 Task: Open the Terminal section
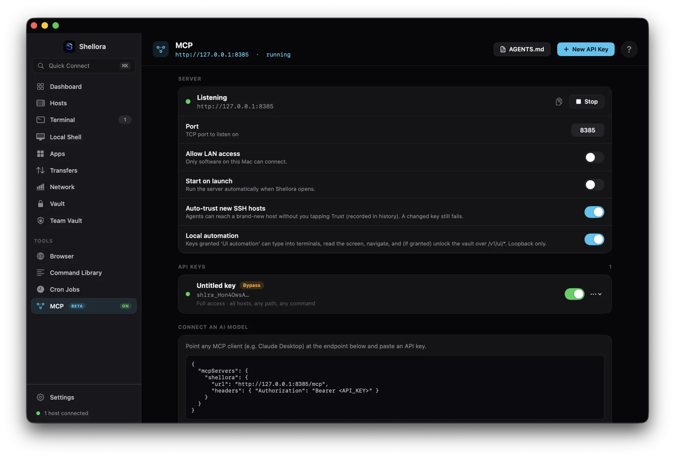(84, 120)
